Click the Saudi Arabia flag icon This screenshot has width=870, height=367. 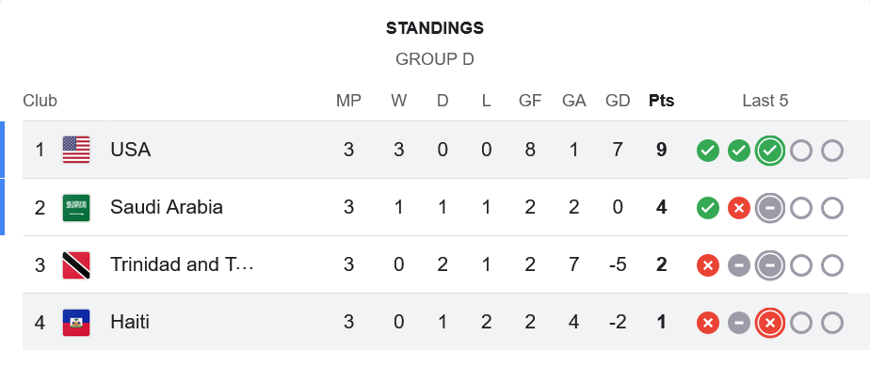point(76,207)
